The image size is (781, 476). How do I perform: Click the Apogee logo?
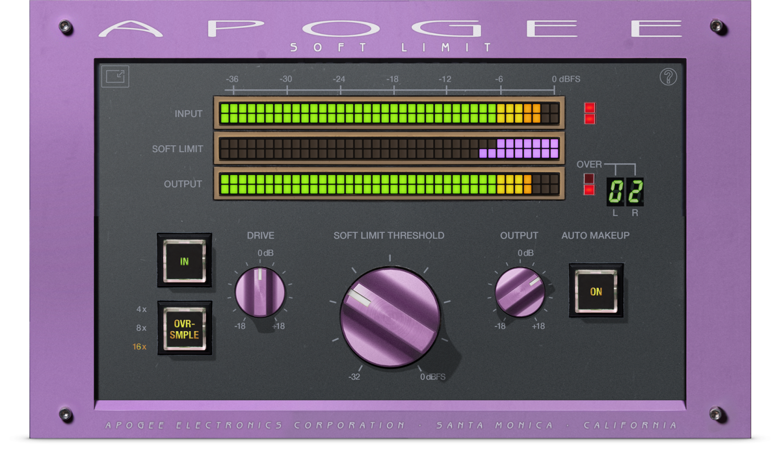(x=390, y=29)
